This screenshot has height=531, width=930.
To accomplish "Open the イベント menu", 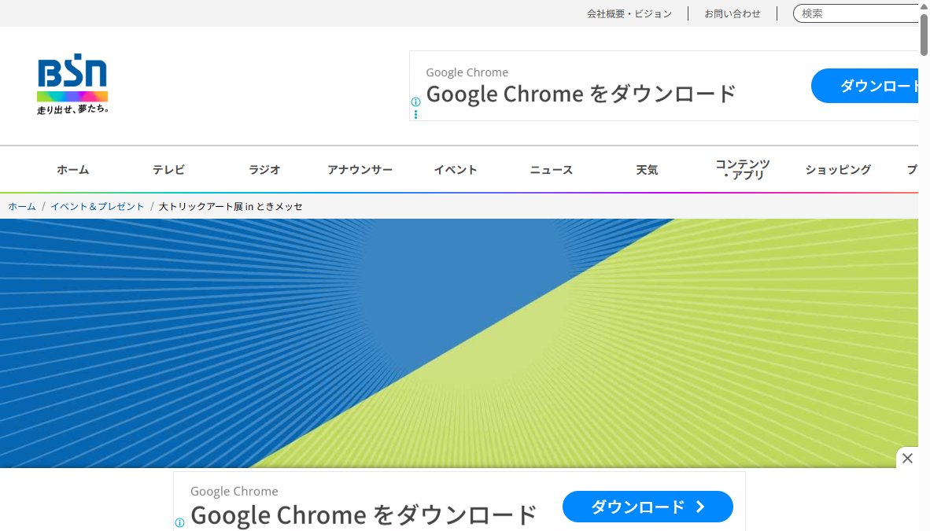I will (456, 170).
